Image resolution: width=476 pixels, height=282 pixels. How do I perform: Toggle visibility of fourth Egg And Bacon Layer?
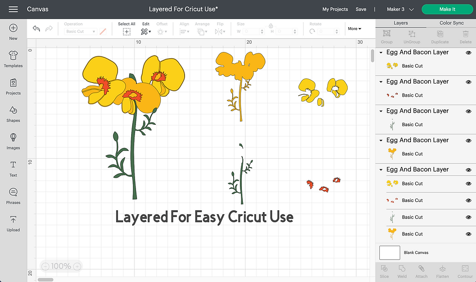click(468, 141)
